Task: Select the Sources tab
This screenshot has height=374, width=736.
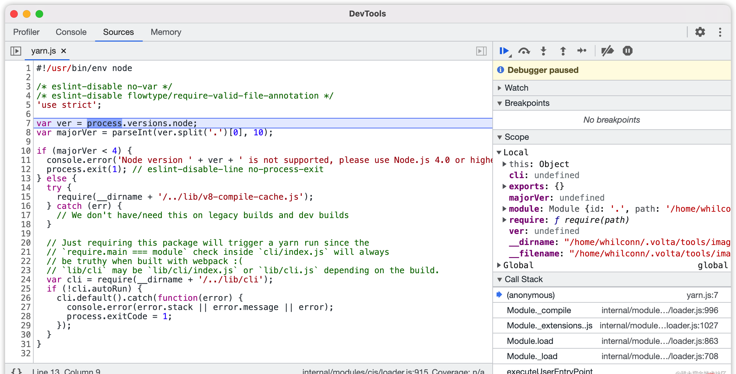Action: pyautogui.click(x=118, y=32)
